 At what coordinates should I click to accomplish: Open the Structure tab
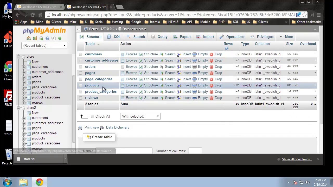click(91, 37)
